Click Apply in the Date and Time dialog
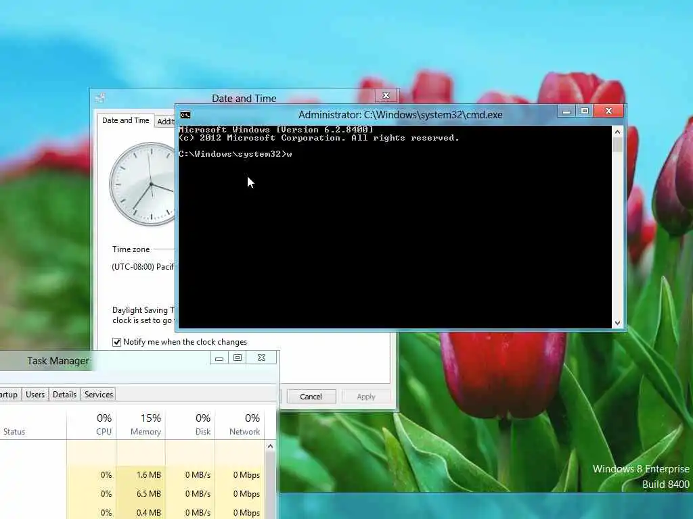 tap(366, 396)
